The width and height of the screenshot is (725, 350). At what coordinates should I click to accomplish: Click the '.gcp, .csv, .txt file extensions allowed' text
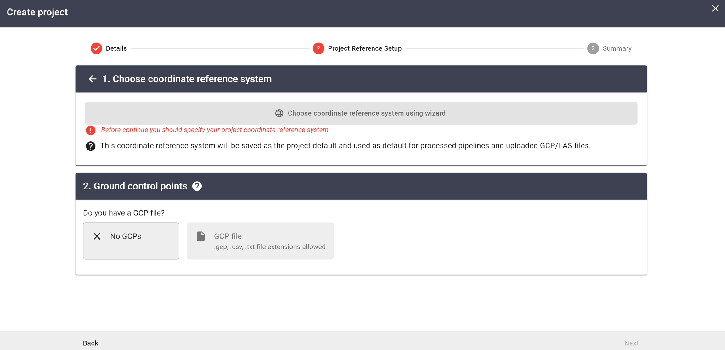pyautogui.click(x=270, y=247)
